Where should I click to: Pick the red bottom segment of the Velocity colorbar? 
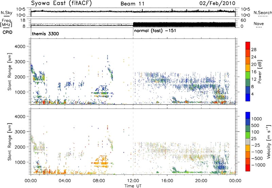(248, 168)
